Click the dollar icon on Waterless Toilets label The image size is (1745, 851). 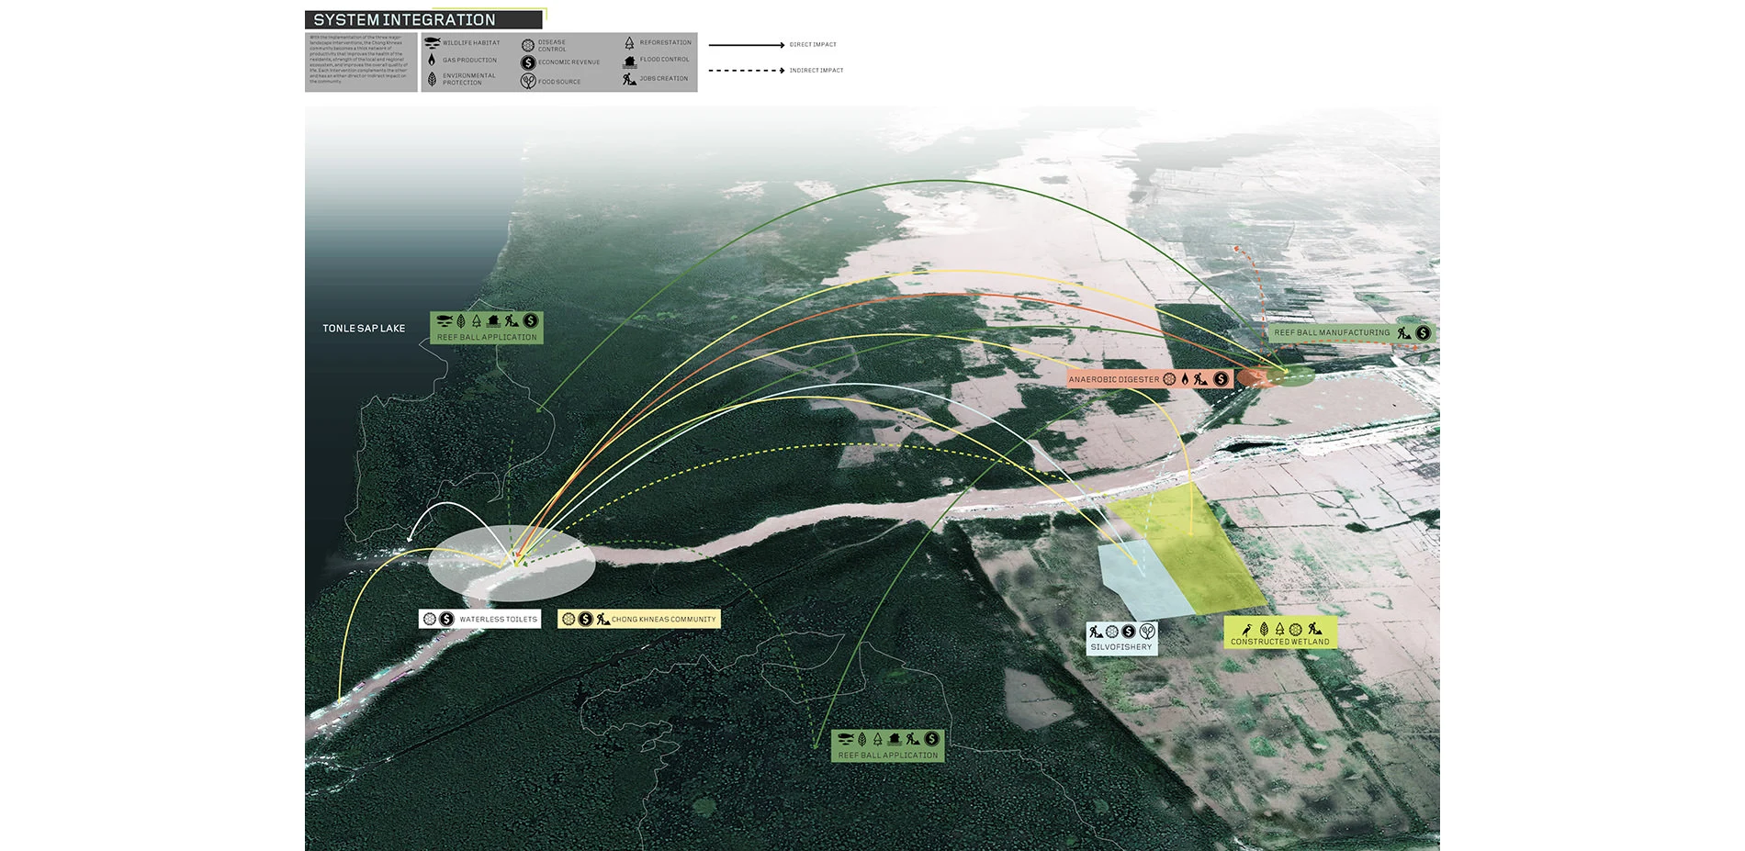coord(446,620)
